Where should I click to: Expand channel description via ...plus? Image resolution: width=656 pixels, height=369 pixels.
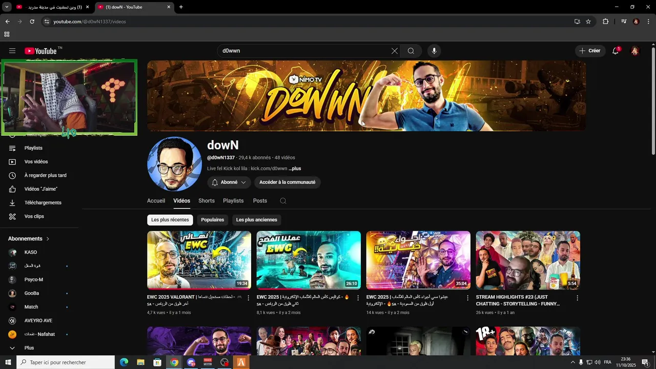295,169
